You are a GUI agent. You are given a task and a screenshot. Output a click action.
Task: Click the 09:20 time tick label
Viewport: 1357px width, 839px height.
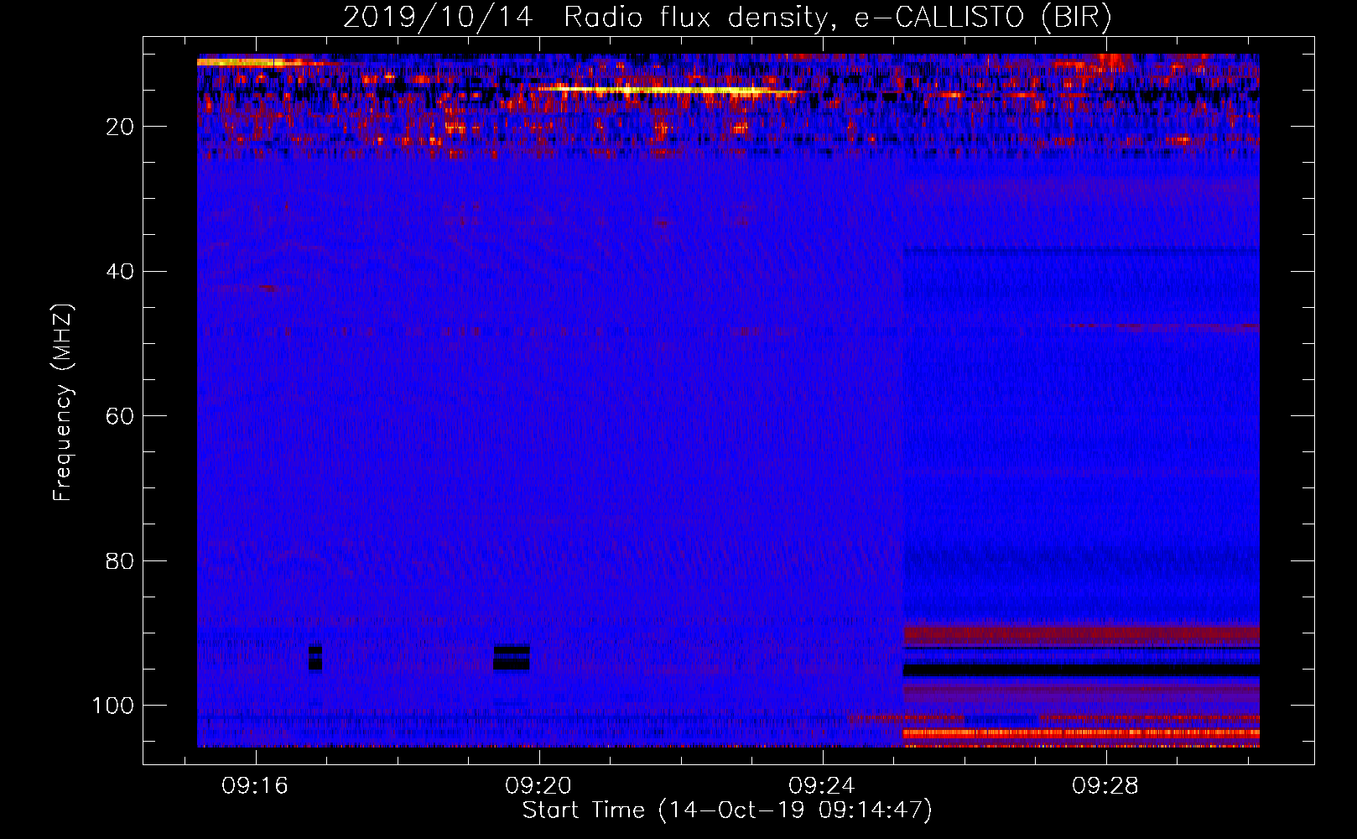tap(538, 785)
